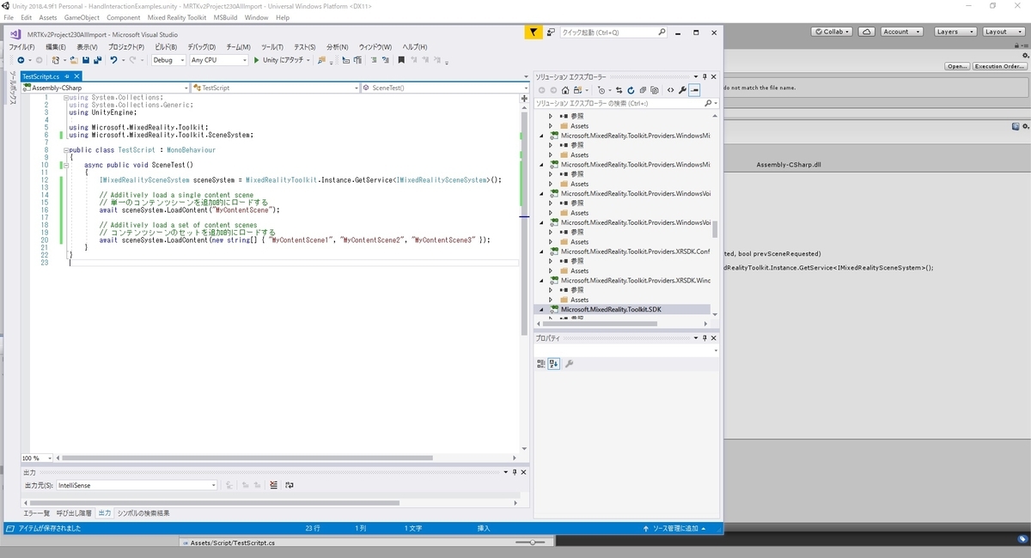This screenshot has width=1031, height=558.
Task: Click Unity Execution Order button
Action: [x=999, y=66]
